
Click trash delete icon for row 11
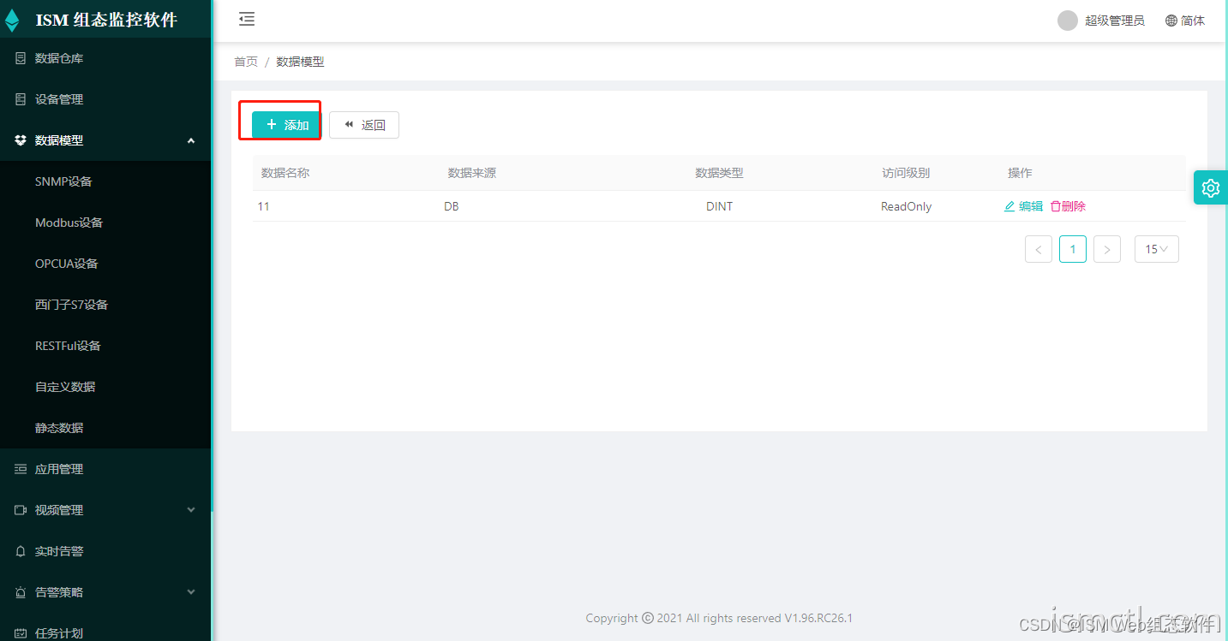click(x=1056, y=206)
